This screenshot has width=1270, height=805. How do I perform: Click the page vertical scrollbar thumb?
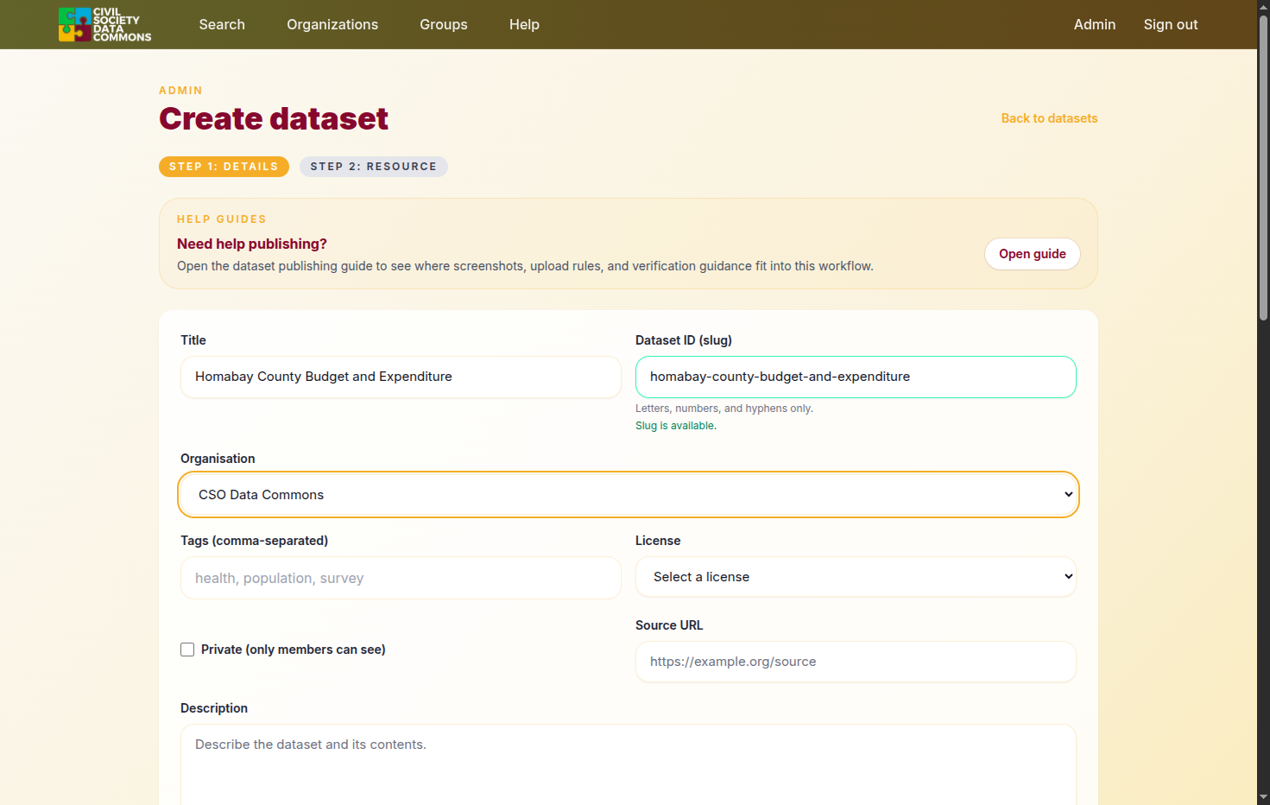(1263, 168)
